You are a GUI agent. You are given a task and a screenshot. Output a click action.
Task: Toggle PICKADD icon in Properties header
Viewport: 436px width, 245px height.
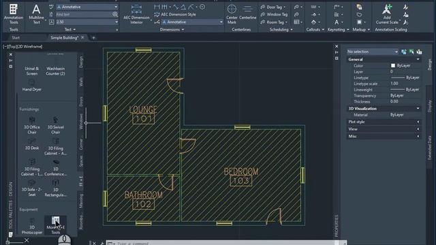403,52
